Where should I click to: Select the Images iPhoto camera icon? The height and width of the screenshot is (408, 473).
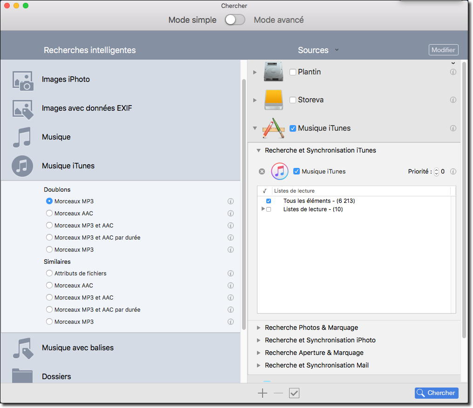tap(23, 80)
